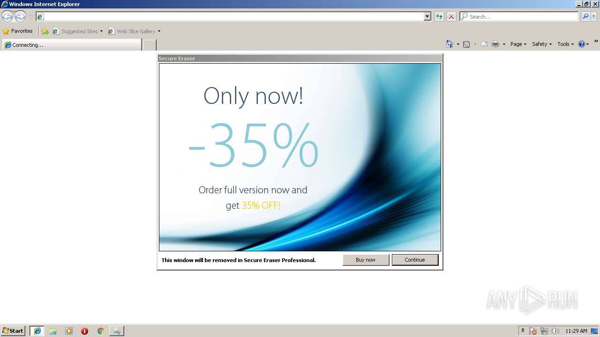Click into the Search box
This screenshot has height=337, width=600.
click(519, 16)
